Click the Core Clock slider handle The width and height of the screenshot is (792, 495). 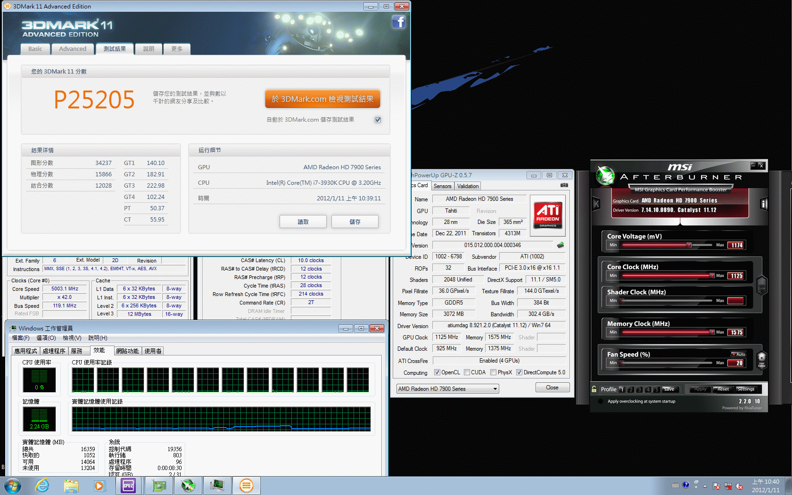712,275
